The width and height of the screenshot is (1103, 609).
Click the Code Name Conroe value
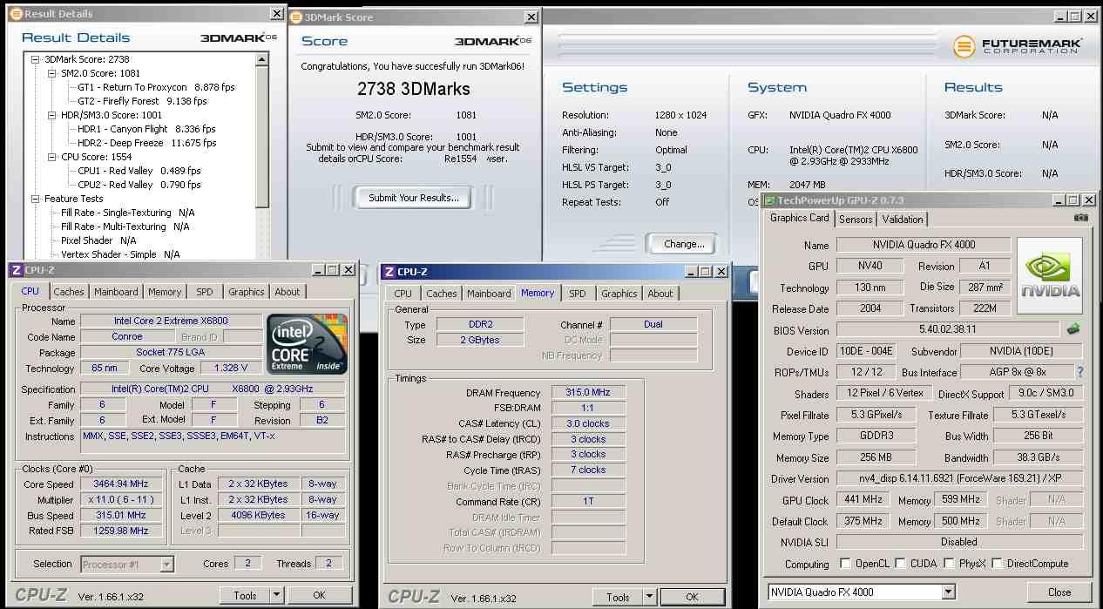(127, 337)
